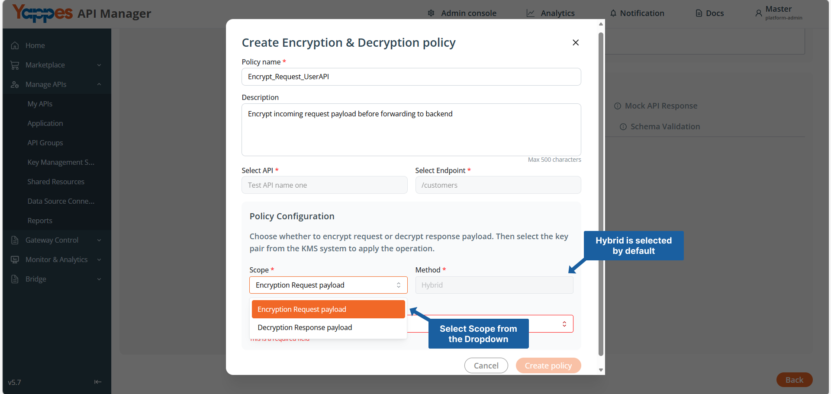Expand the Bridge menu chevron
This screenshot has width=831, height=394.
pyautogui.click(x=99, y=279)
